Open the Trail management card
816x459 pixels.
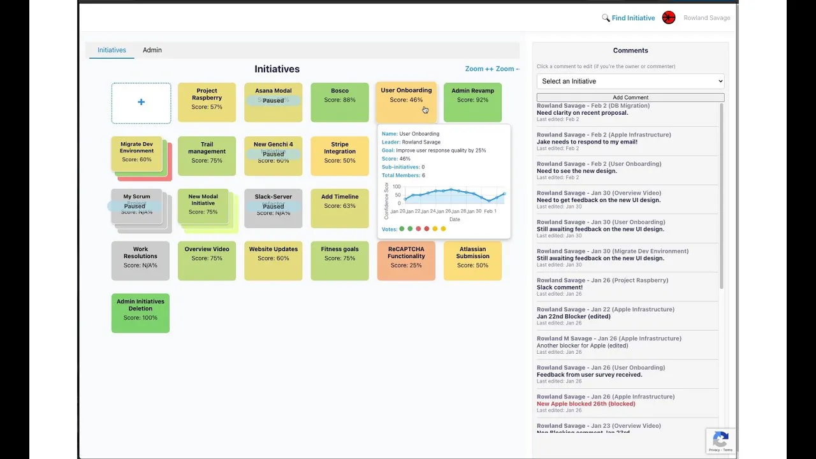[x=207, y=156]
